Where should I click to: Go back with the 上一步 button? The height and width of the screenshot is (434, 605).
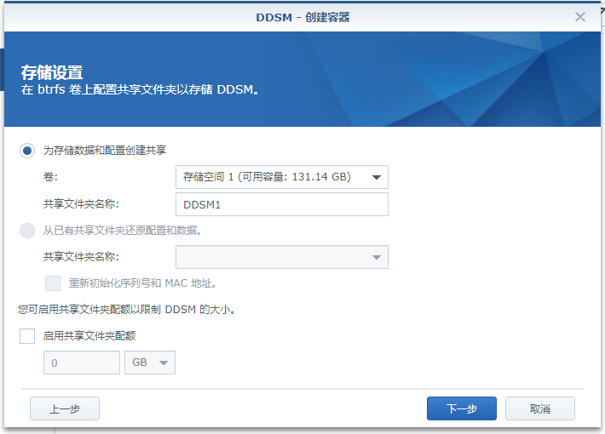pos(65,408)
